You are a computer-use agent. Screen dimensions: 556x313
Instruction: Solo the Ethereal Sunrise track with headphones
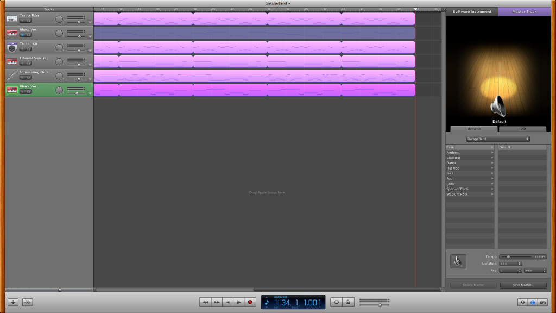tap(29, 63)
